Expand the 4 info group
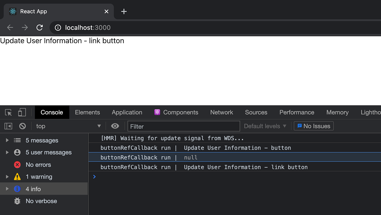This screenshot has width=381, height=215. (x=7, y=189)
